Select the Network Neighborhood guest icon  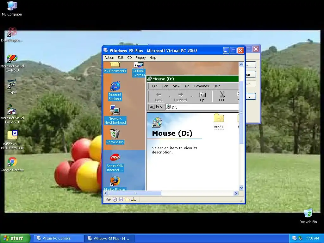pyautogui.click(x=115, y=115)
